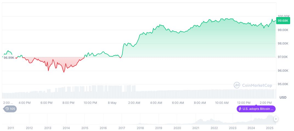Pick 2015 on the year timeline
This screenshot has width=294, height=131.
[x=85, y=128]
